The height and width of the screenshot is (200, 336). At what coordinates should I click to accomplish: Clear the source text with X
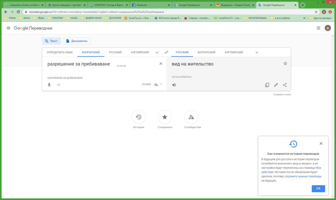tap(161, 64)
